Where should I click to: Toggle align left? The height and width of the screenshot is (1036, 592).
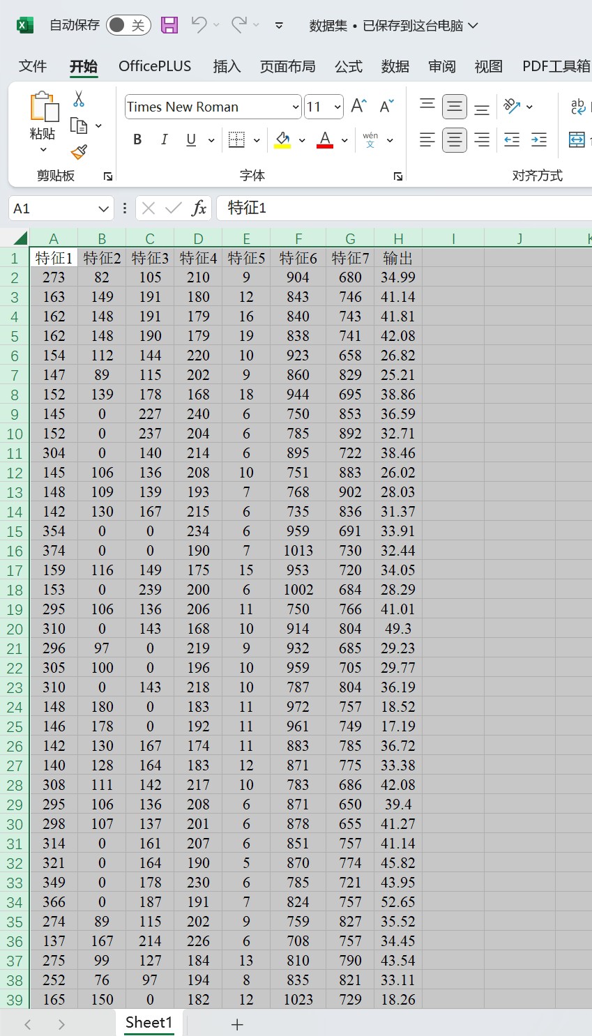point(427,139)
